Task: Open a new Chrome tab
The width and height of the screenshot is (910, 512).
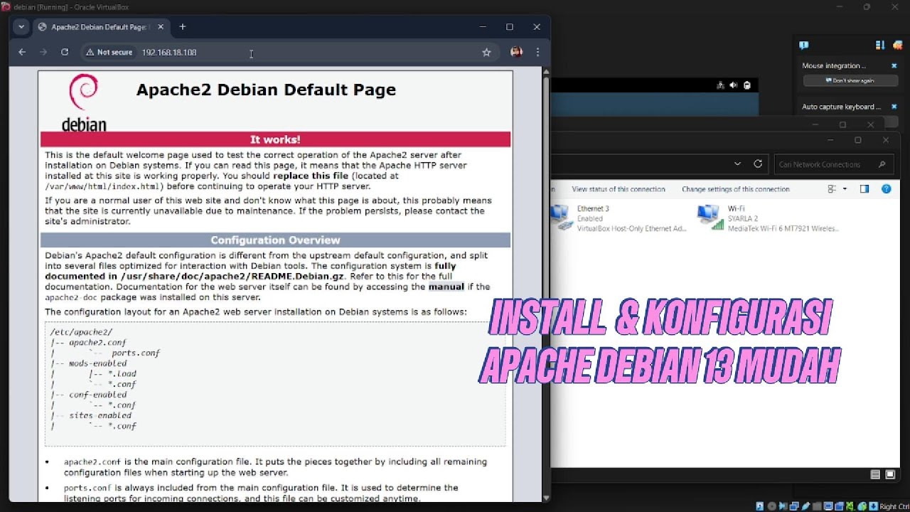Action: pos(183,27)
